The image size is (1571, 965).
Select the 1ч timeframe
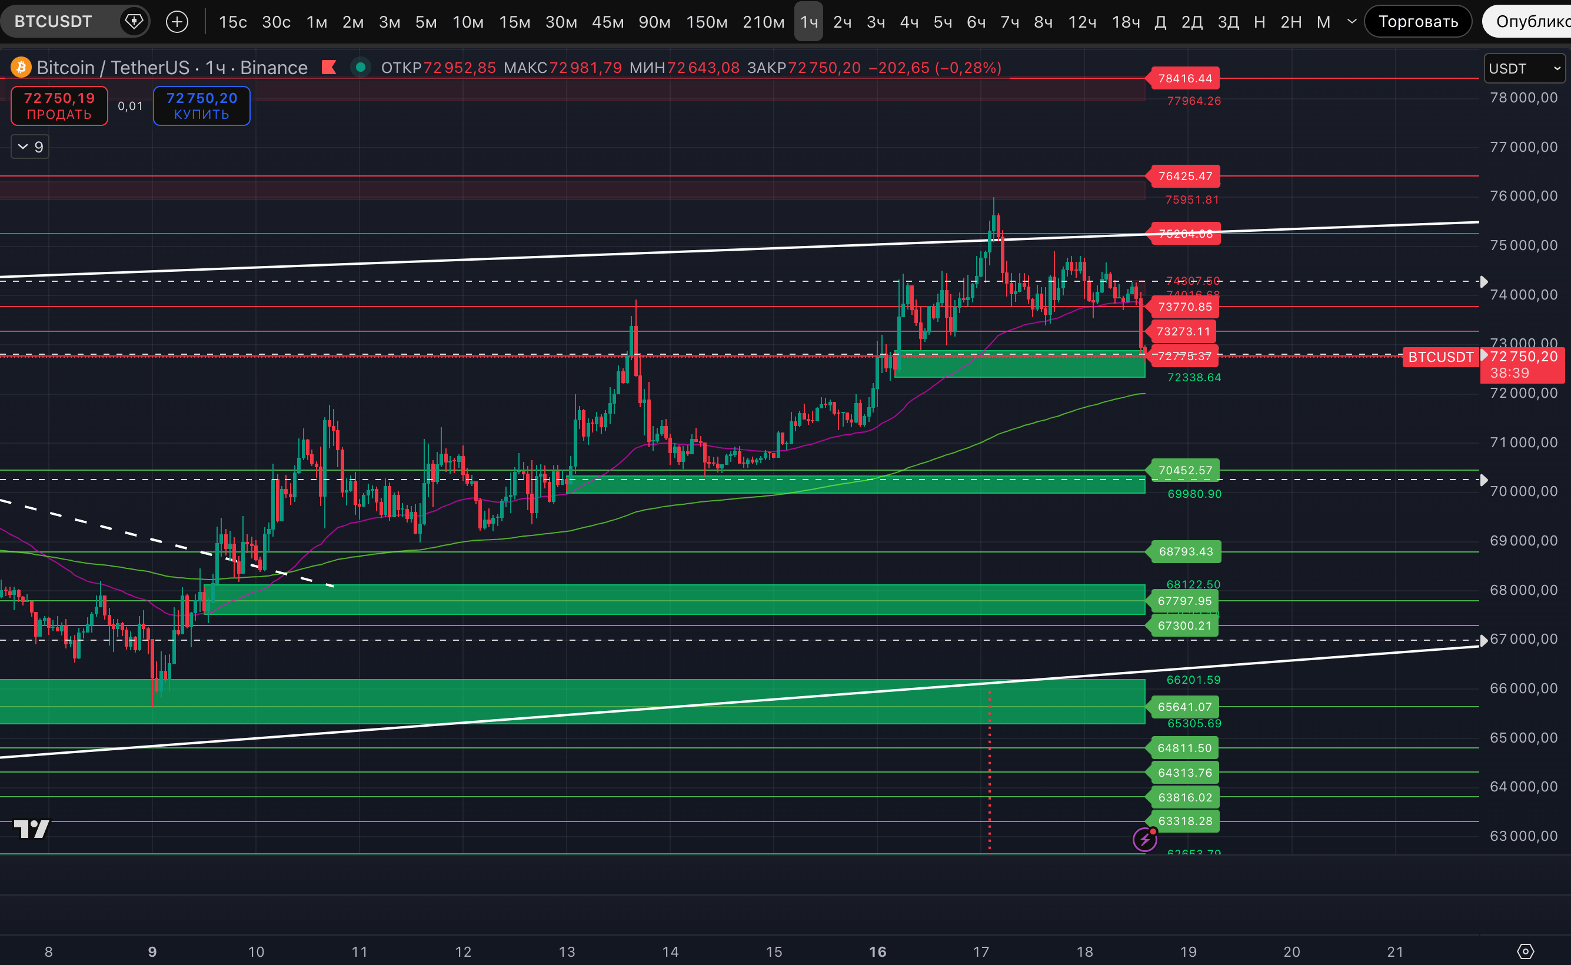[x=808, y=22]
